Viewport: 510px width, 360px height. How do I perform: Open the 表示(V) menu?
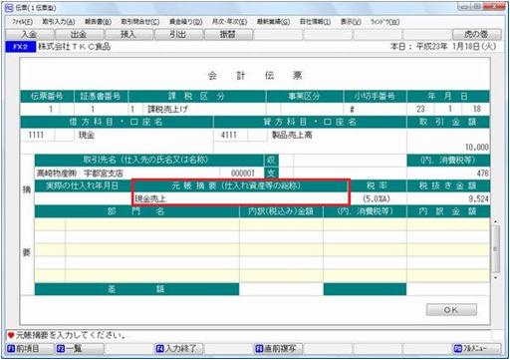pyautogui.click(x=351, y=22)
